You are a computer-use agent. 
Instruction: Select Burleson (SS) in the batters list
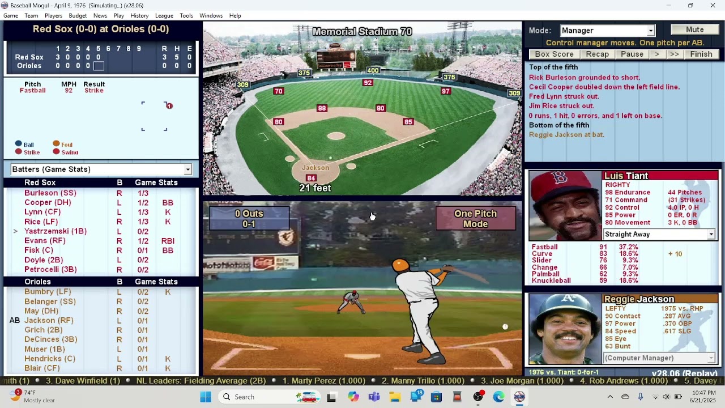point(50,193)
